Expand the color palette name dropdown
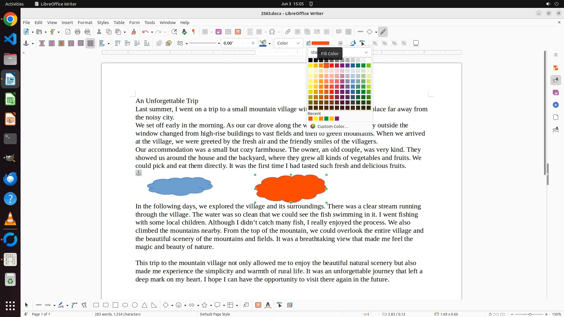The height and width of the screenshot is (317, 564). pyautogui.click(x=366, y=53)
